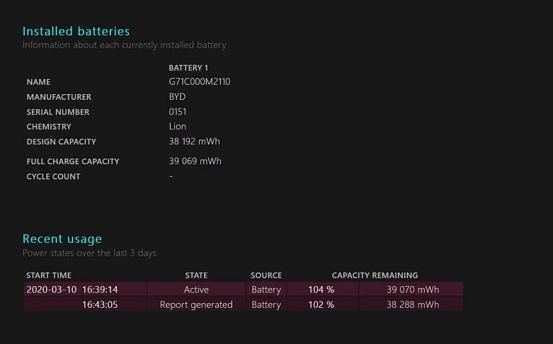Click the 16:43:05 start time cell

(x=100, y=305)
